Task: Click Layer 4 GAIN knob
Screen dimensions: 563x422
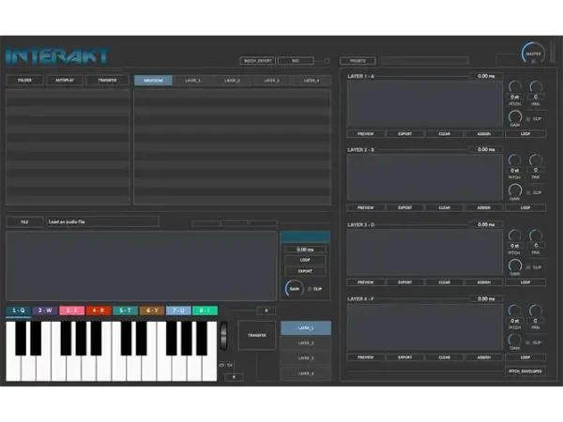Action: tap(515, 340)
